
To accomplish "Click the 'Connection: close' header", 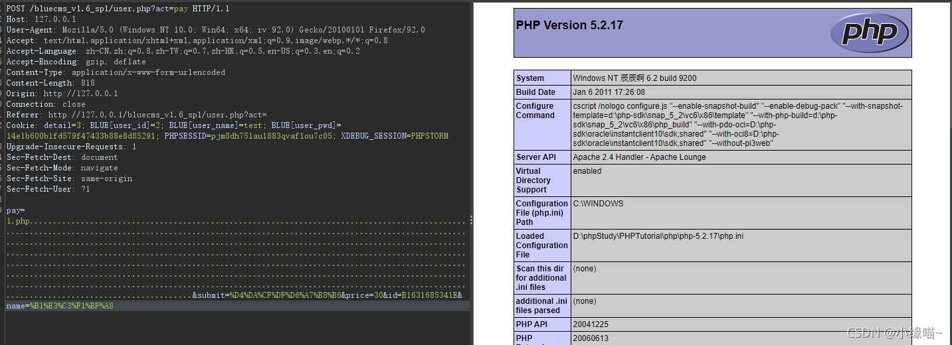I will [x=46, y=103].
